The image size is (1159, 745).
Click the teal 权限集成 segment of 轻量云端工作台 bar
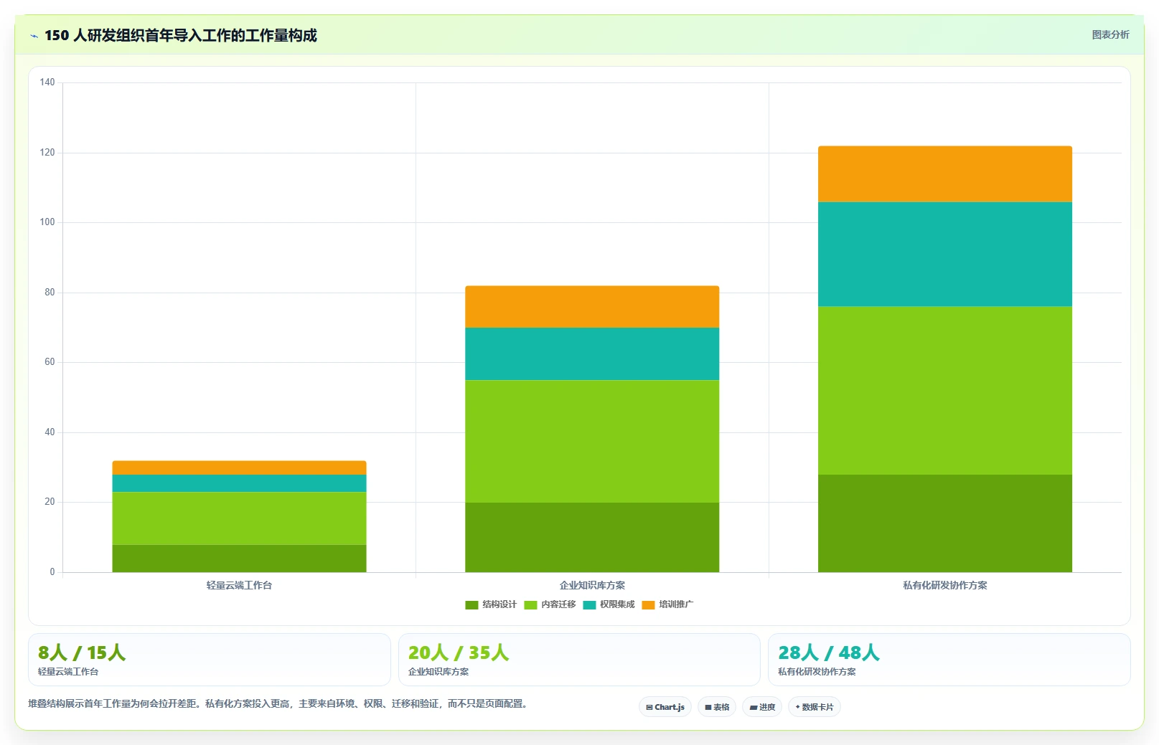[x=239, y=483]
